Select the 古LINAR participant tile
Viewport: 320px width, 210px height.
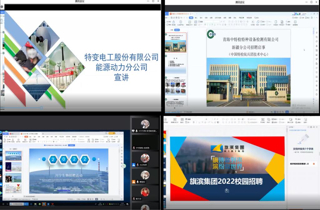[x=145, y=160]
